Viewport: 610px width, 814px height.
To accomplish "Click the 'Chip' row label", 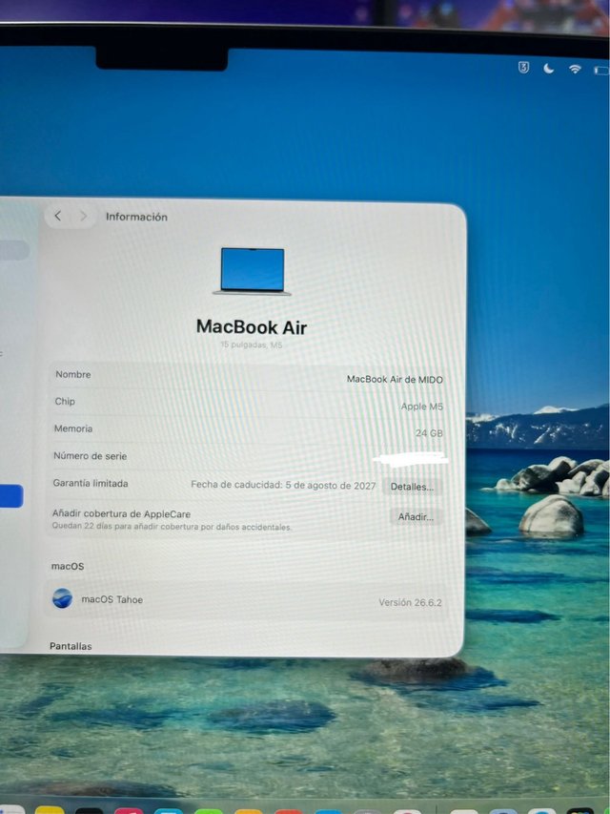I will click(x=65, y=402).
